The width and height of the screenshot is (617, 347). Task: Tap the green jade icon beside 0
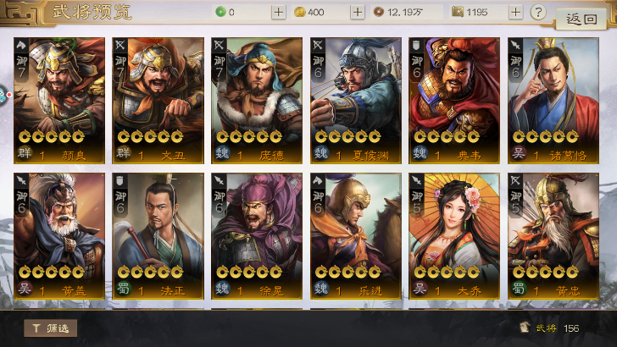pos(220,12)
